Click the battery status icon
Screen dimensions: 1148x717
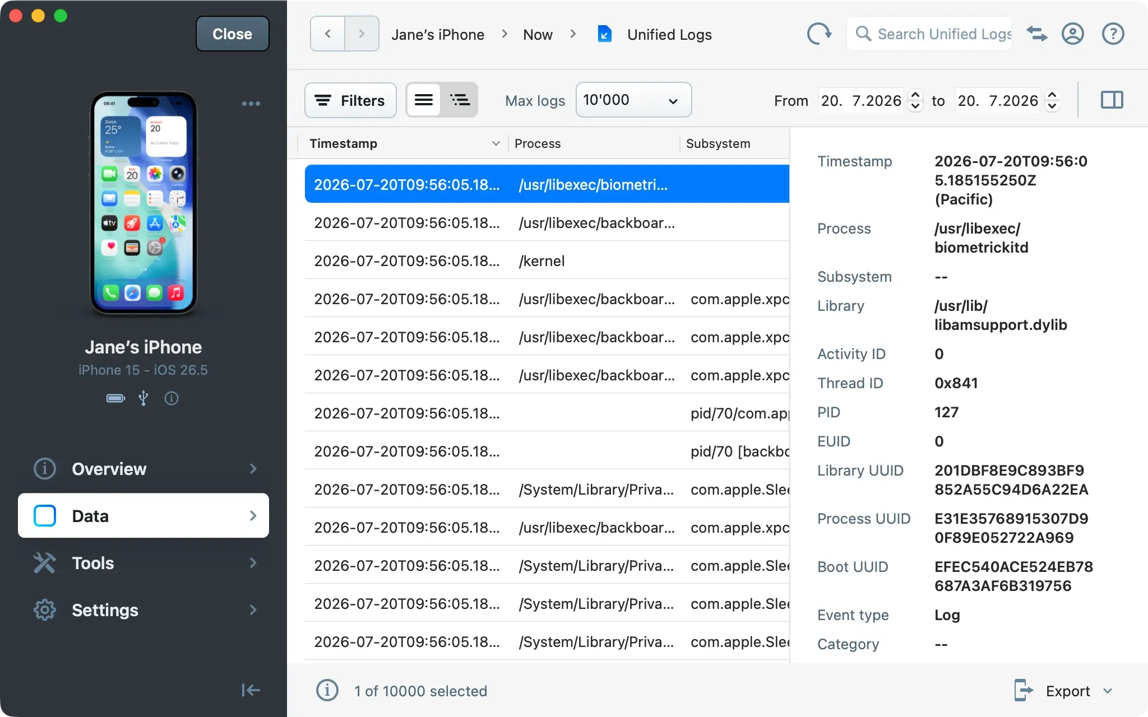pyautogui.click(x=116, y=398)
